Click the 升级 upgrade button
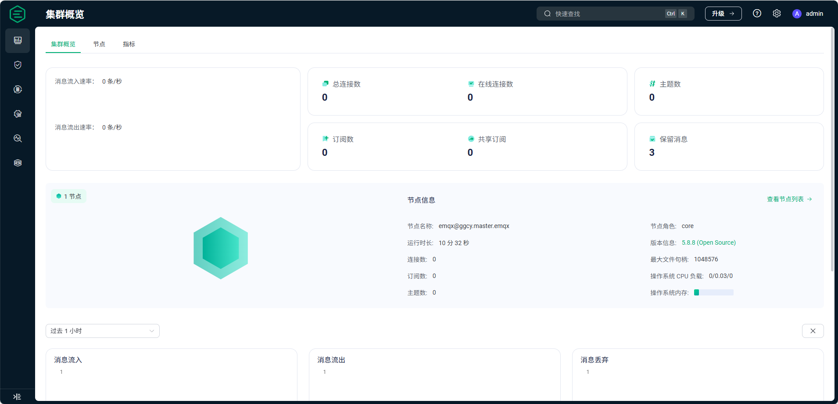This screenshot has height=404, width=838. click(723, 14)
